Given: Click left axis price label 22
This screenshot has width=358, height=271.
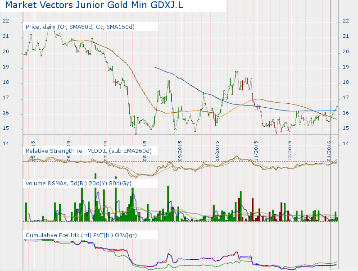Looking at the screenshot, I should (6, 21).
